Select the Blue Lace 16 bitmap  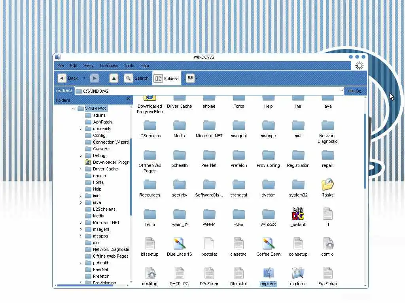pyautogui.click(x=179, y=247)
